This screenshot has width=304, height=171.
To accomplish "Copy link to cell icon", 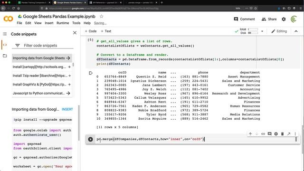I will [x=263, y=134].
